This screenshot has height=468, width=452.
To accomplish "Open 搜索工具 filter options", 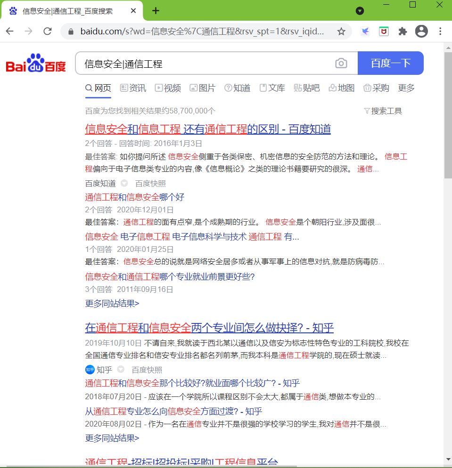I will 383,111.
